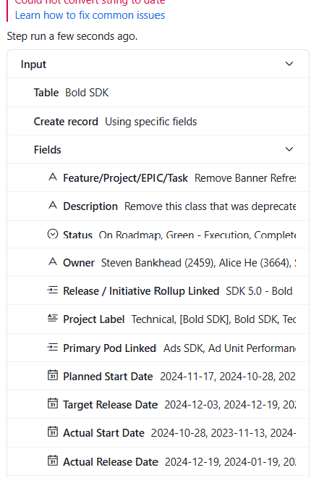
Task: Click calendar icon beside Planned Start Date
Action: tap(53, 375)
